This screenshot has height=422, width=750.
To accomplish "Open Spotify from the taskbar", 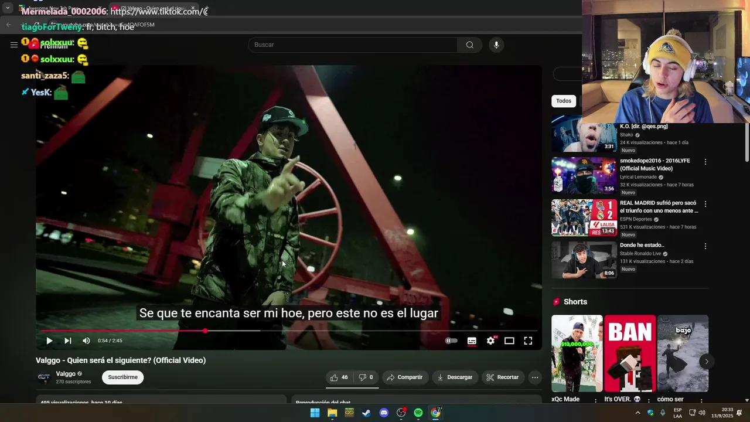I will [x=418, y=413].
